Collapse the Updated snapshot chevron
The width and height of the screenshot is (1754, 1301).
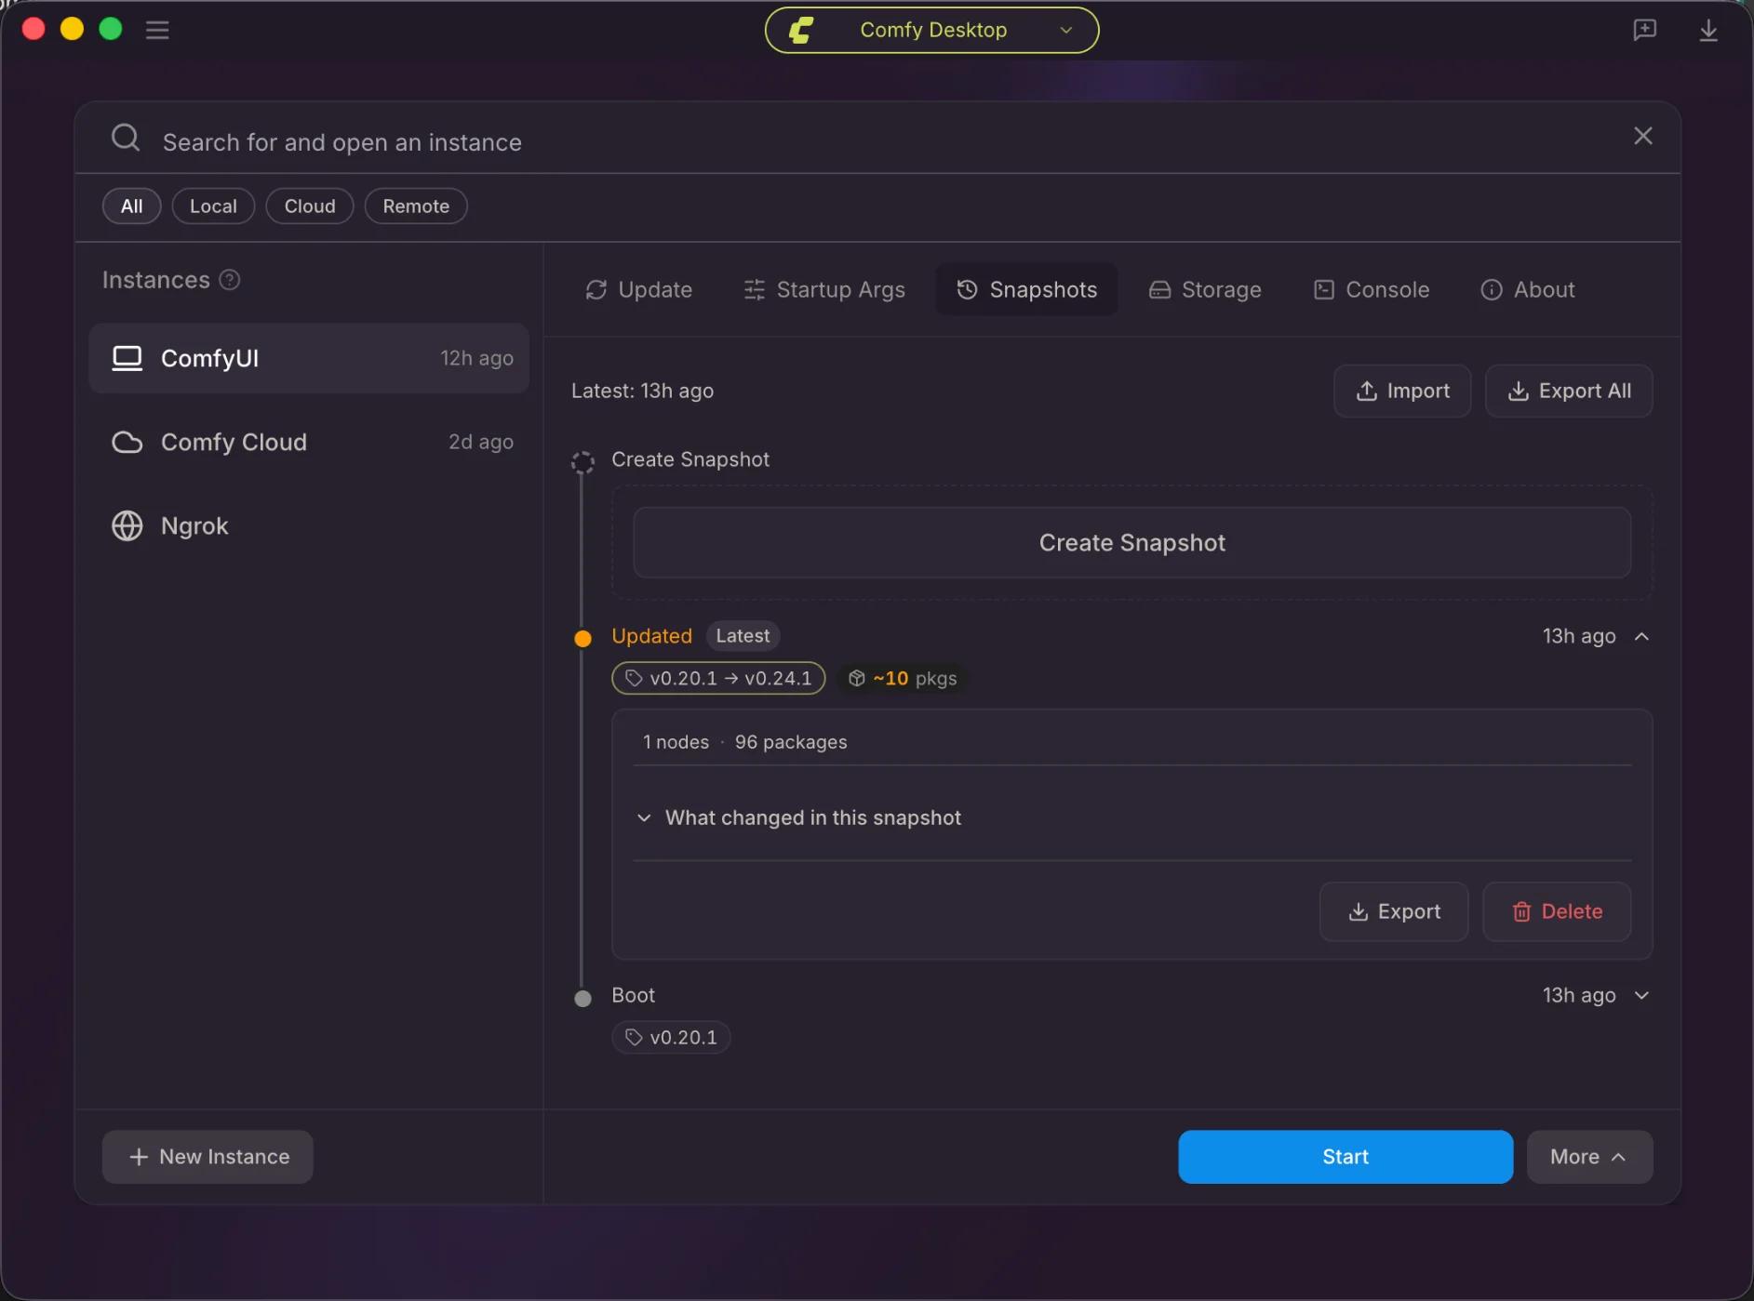pos(1641,636)
